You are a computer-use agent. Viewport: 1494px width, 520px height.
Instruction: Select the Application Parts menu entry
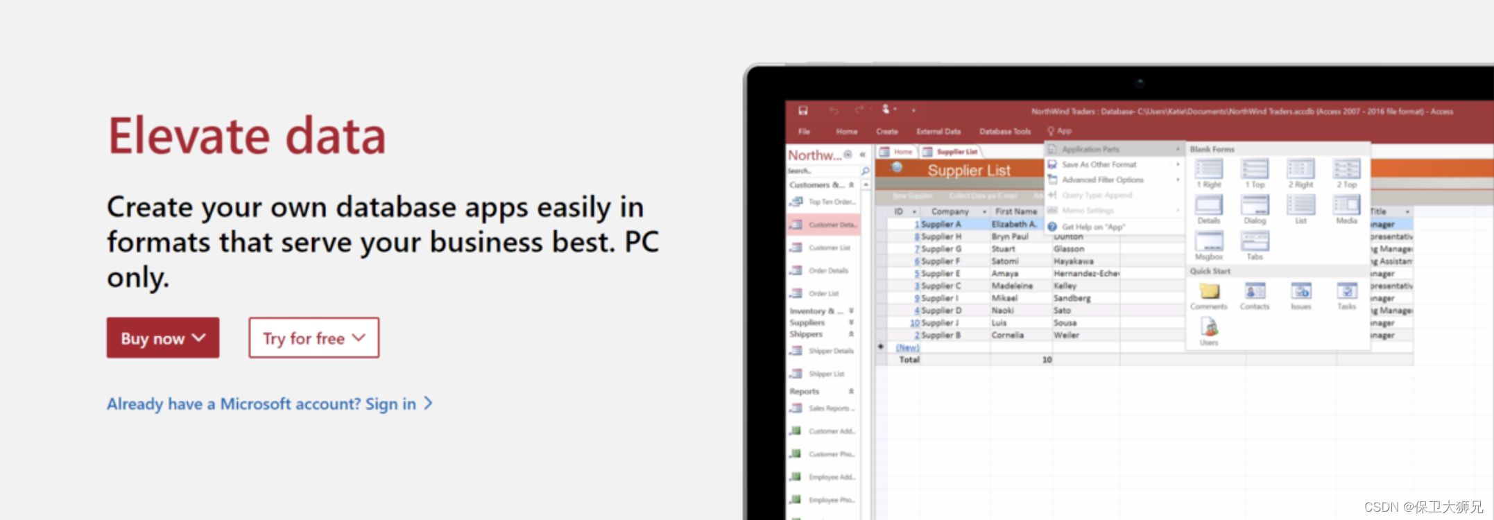point(1115,149)
